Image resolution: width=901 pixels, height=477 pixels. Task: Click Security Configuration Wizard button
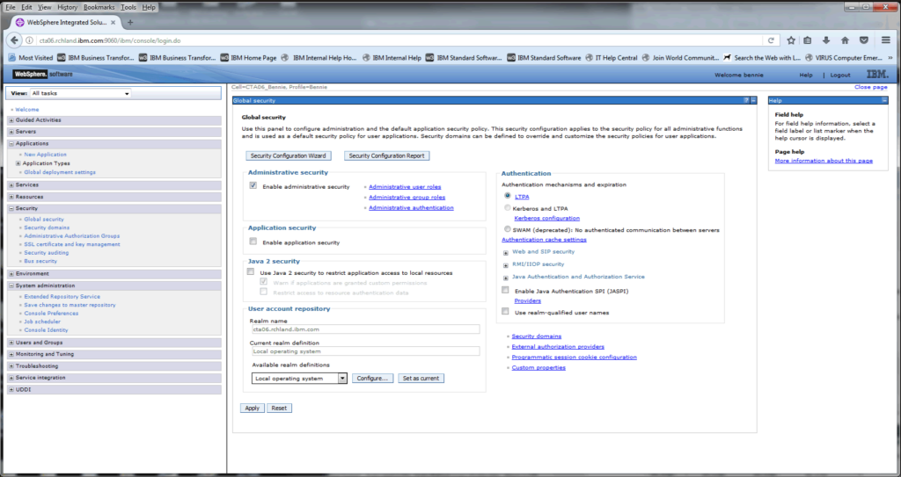coord(289,155)
